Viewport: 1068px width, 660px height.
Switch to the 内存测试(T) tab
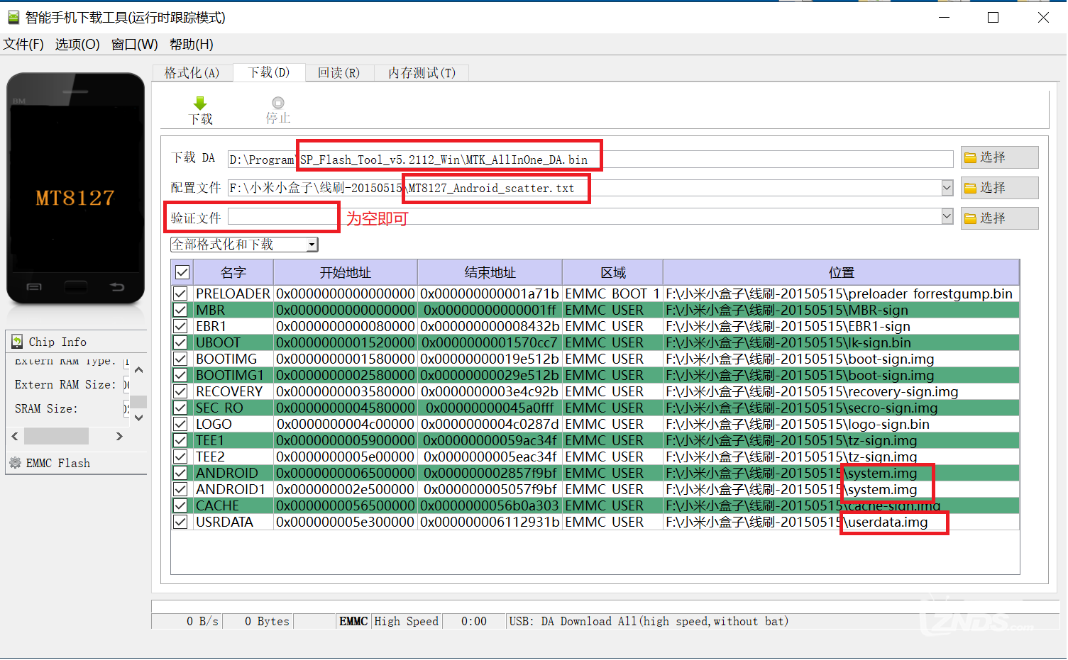tap(422, 73)
